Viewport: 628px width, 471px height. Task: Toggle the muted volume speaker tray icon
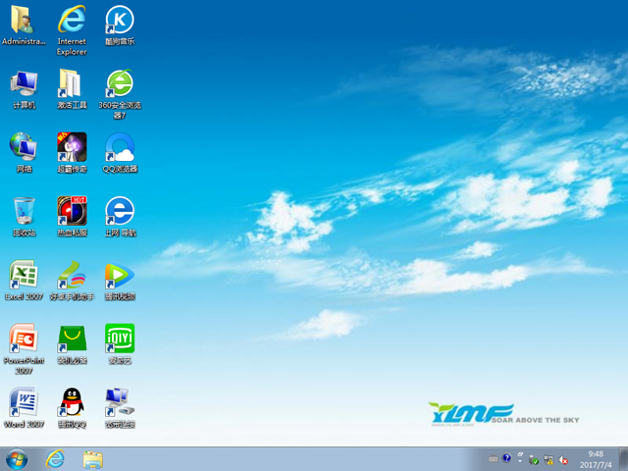[565, 458]
